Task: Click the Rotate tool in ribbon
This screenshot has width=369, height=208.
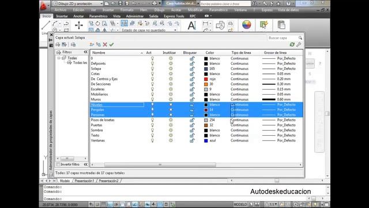Action: [97, 23]
